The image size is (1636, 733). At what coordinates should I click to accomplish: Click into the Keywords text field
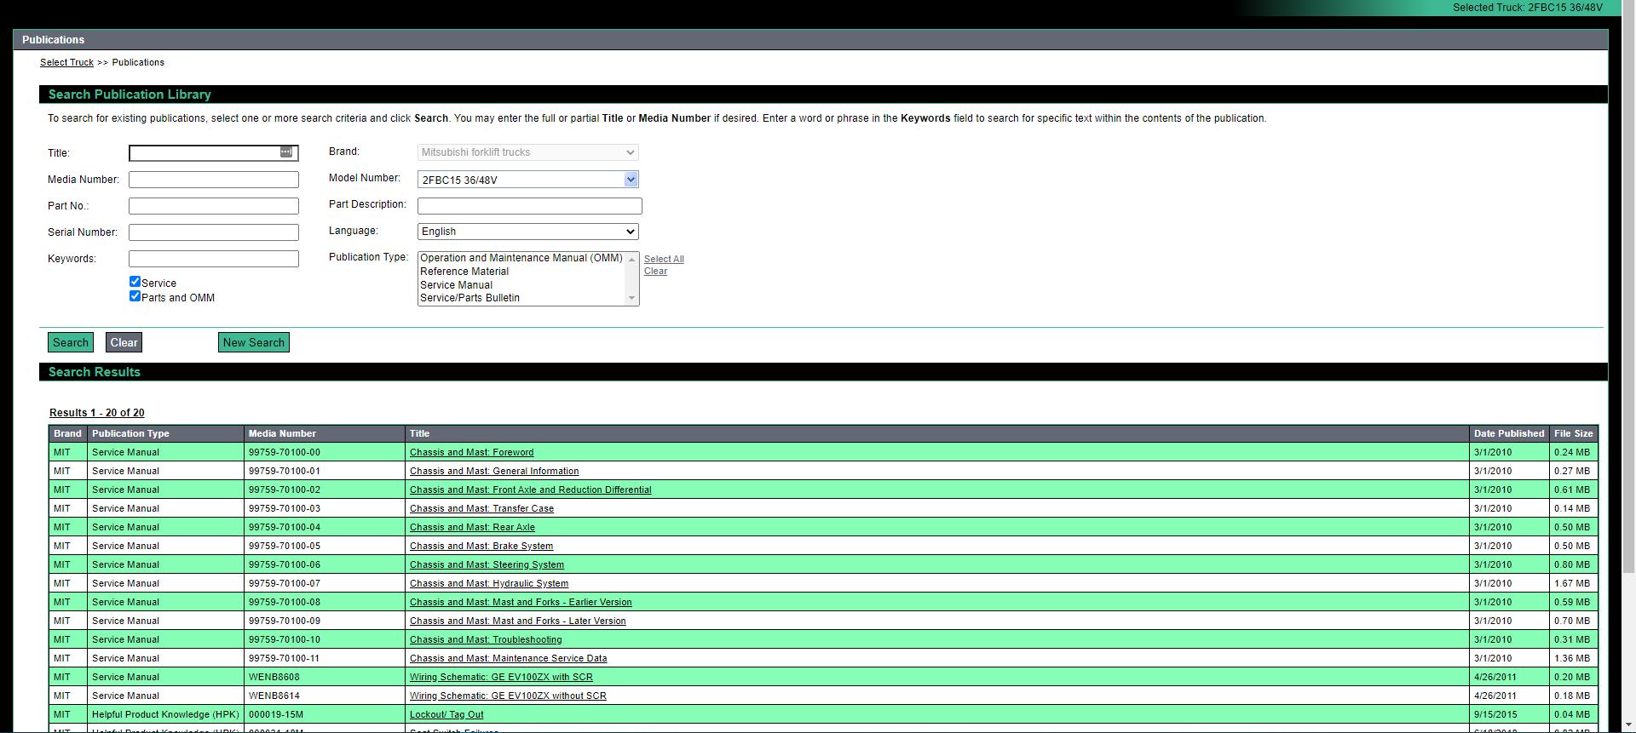(213, 259)
